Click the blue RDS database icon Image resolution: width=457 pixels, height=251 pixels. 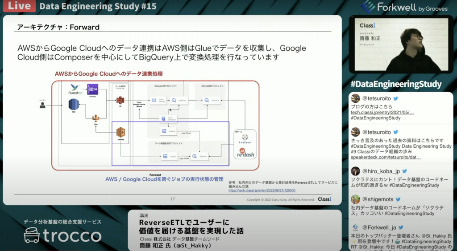(x=74, y=105)
